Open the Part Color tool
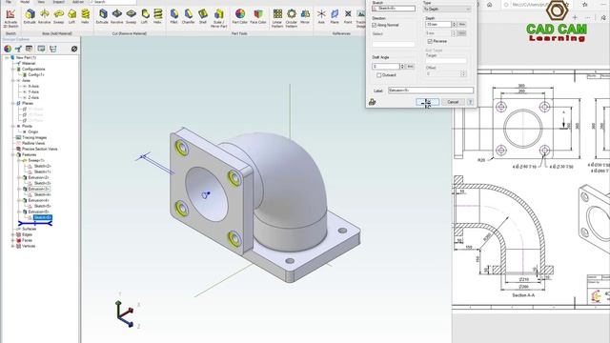610x343 pixels. (x=240, y=17)
